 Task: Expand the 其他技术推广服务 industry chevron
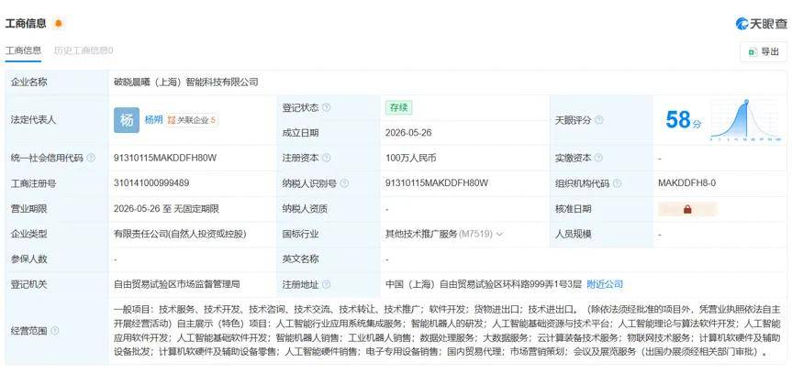click(499, 234)
